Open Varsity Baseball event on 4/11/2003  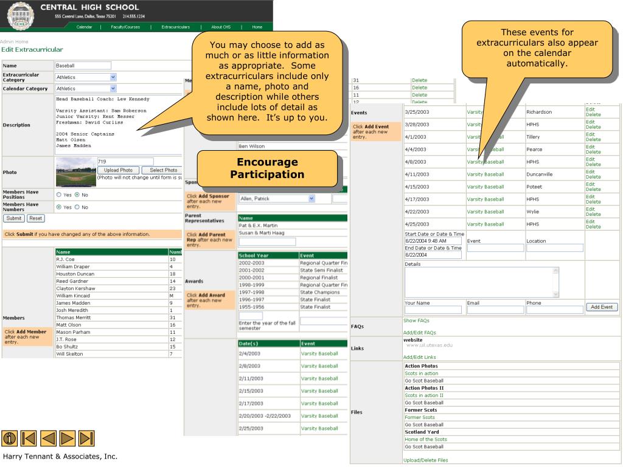pos(486,175)
